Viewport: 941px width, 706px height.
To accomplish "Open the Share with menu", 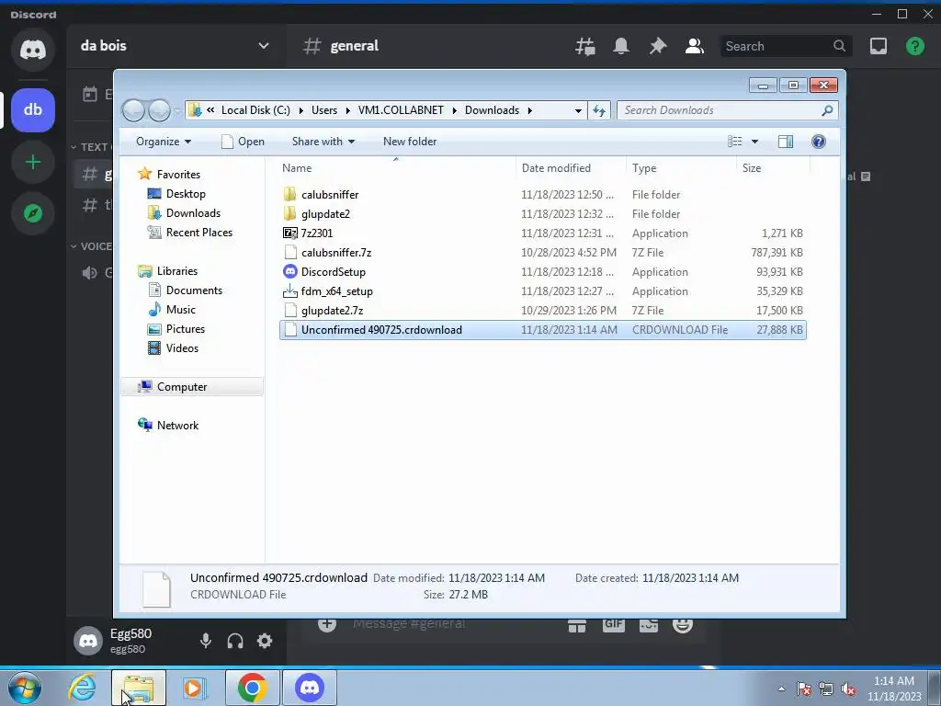I will coord(323,142).
